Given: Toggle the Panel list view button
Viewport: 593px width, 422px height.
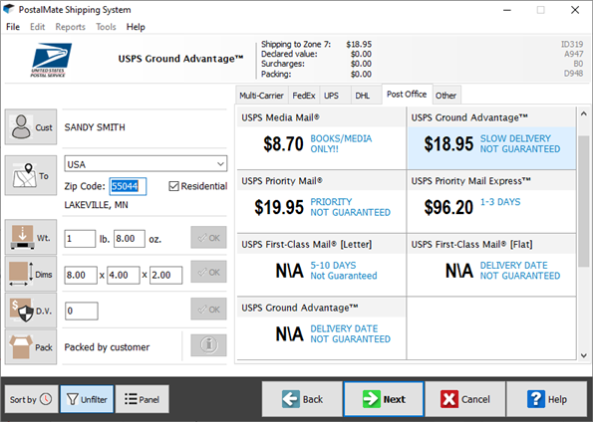Looking at the screenshot, I should click(x=143, y=399).
